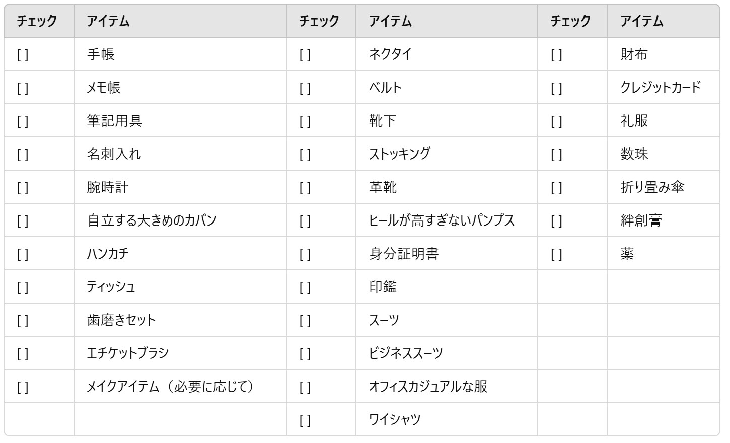This screenshot has height=443, width=730.
Task: Tick the checkbox beside メモ帳
Action: coord(23,88)
